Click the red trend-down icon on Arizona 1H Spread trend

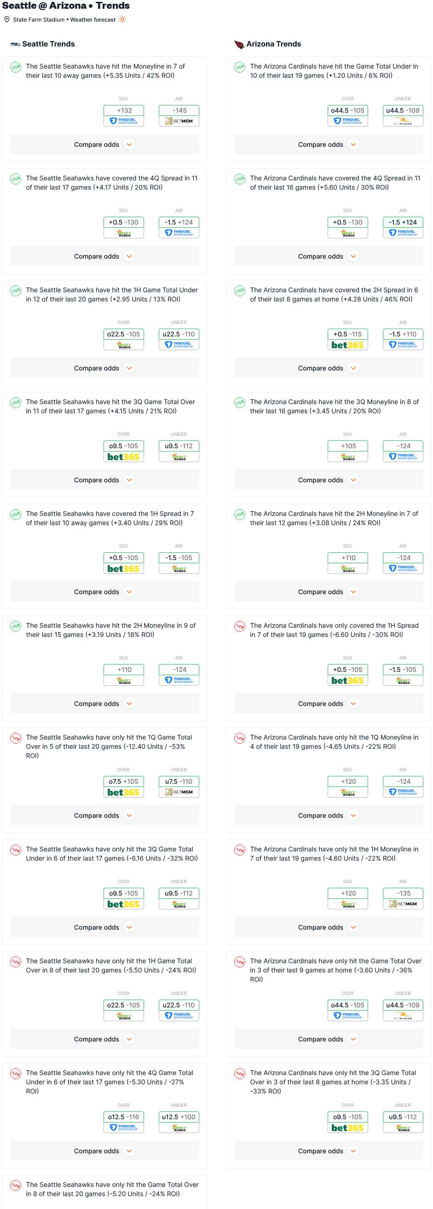pos(240,626)
